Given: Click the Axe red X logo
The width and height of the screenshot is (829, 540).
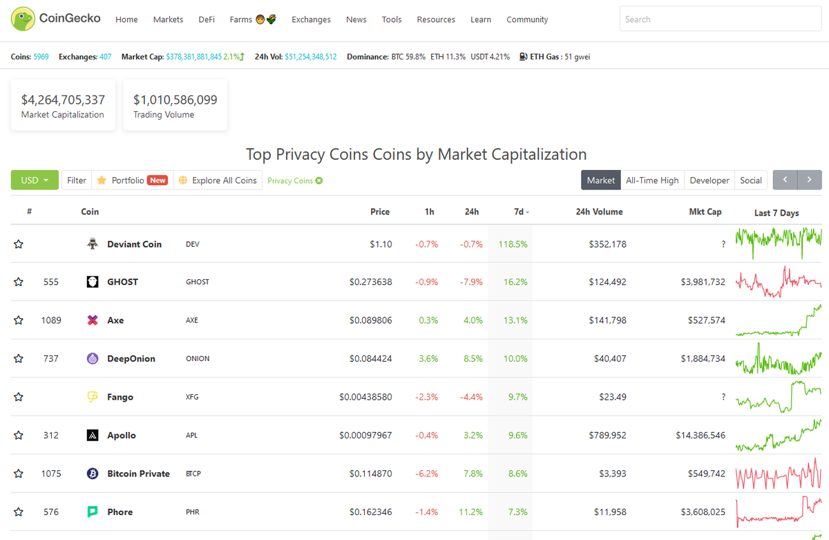Looking at the screenshot, I should [x=93, y=320].
